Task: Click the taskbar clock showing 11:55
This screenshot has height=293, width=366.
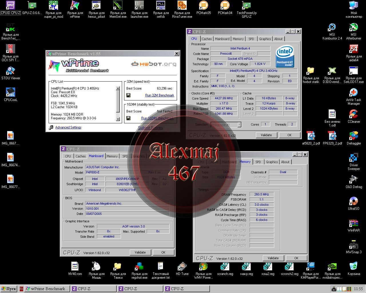Action: (x=358, y=289)
